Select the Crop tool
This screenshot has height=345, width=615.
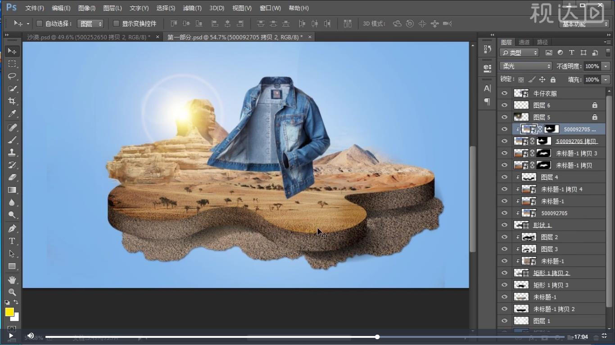pos(12,101)
